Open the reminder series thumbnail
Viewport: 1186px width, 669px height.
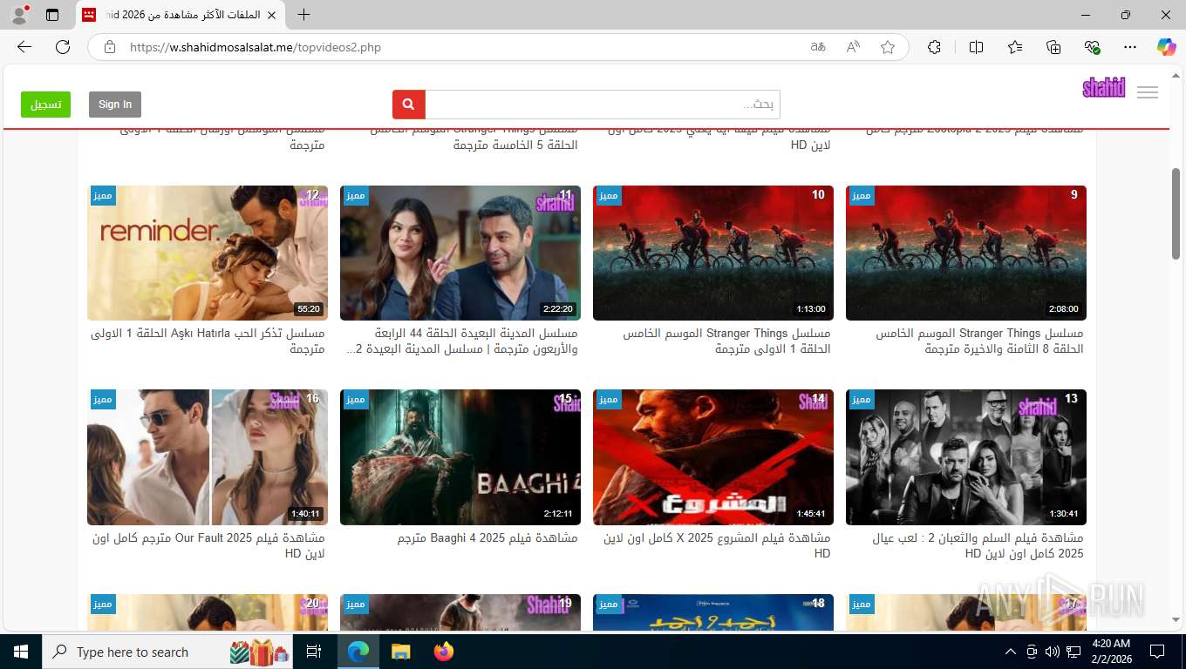[x=208, y=253]
